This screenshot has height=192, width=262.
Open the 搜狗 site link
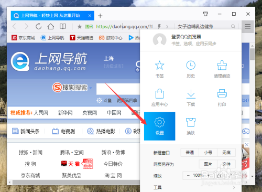30,164
